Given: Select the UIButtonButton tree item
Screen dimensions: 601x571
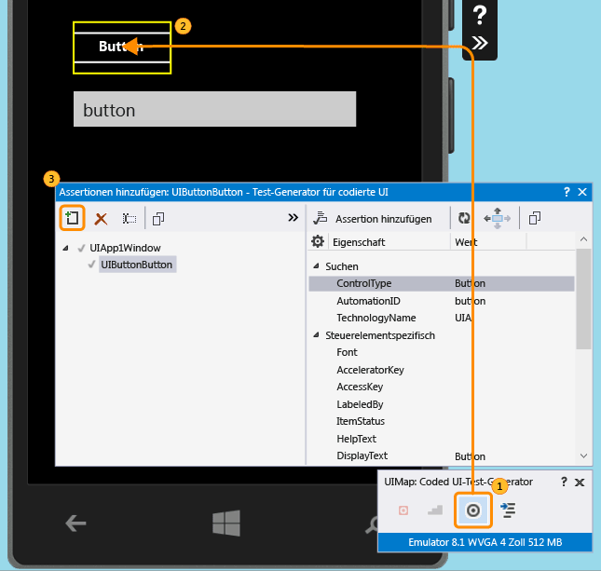Looking at the screenshot, I should (x=137, y=265).
